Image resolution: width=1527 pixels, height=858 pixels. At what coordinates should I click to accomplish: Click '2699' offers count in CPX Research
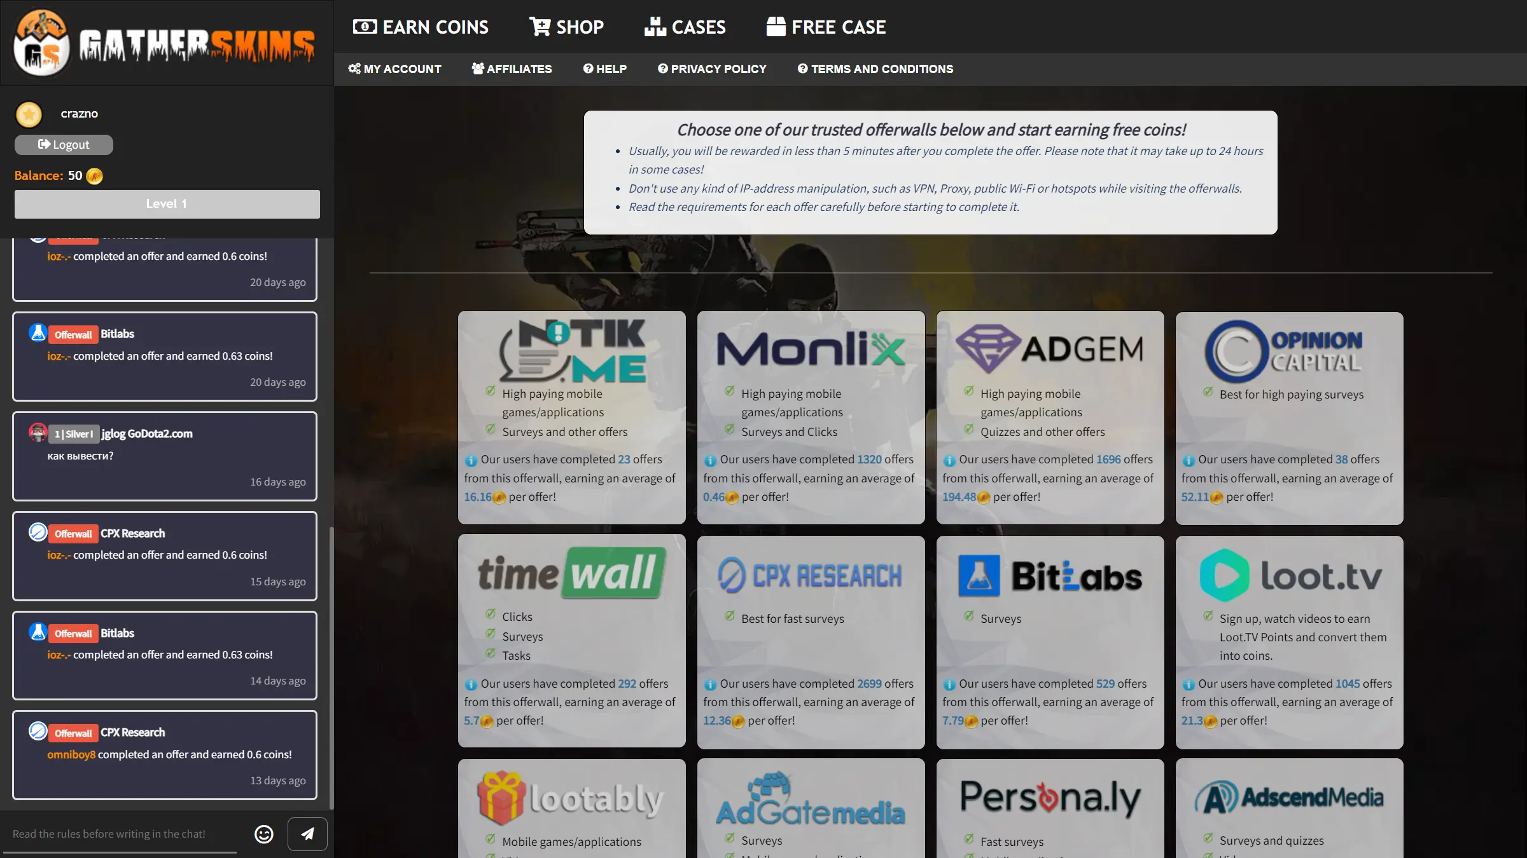tap(869, 684)
